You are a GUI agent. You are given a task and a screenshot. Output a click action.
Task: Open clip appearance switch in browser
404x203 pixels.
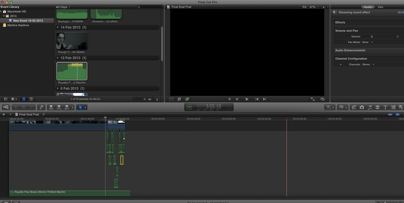[x=157, y=99]
